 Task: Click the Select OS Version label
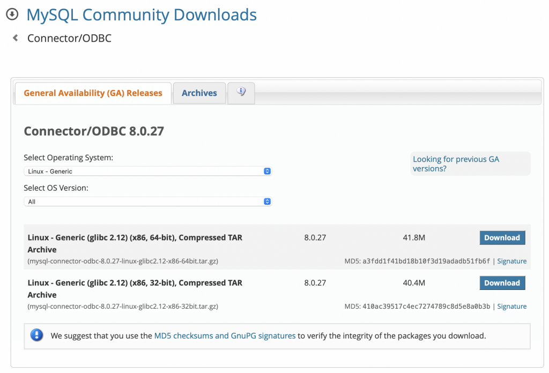56,188
